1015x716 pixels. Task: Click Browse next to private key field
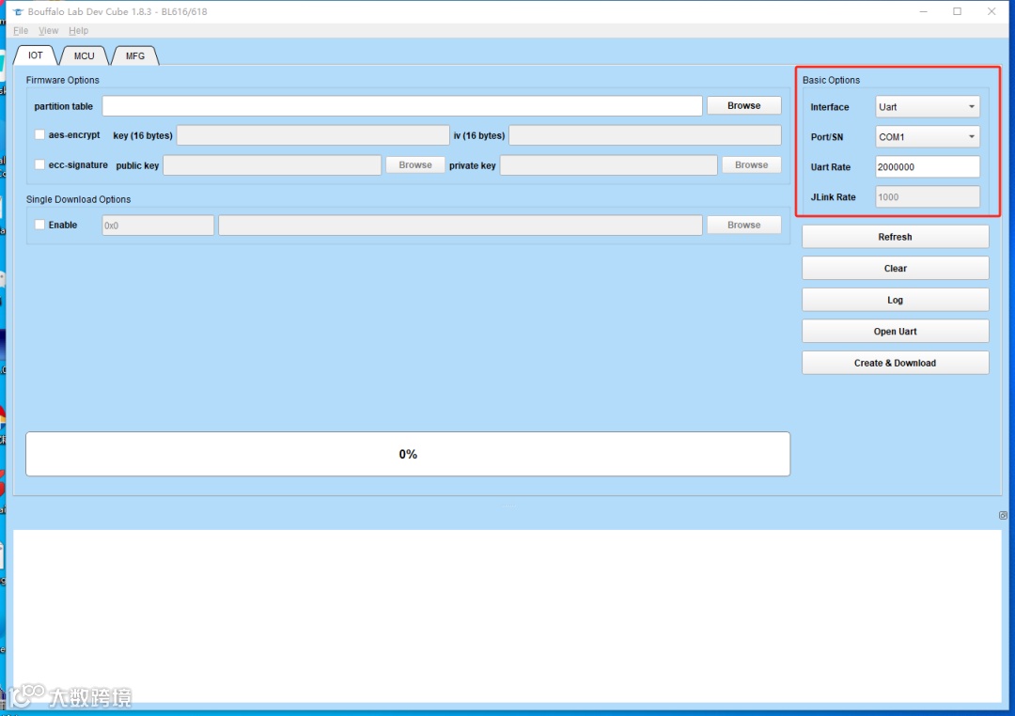pos(751,165)
